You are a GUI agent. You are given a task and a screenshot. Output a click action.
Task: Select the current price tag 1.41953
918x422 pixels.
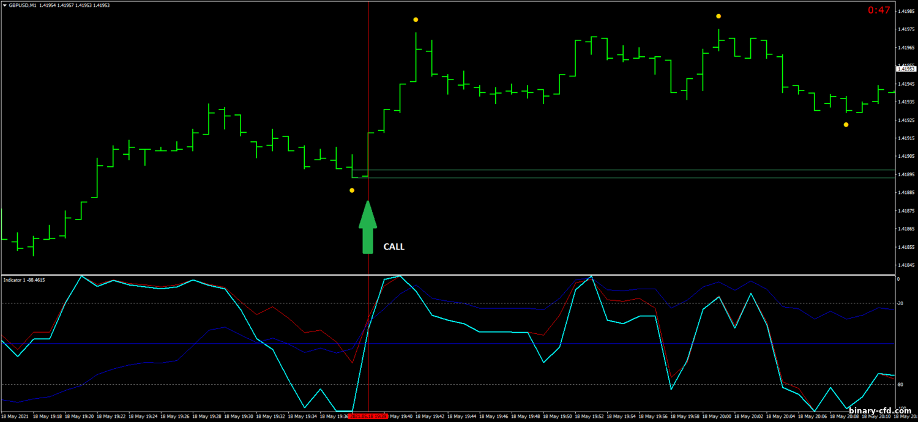907,69
